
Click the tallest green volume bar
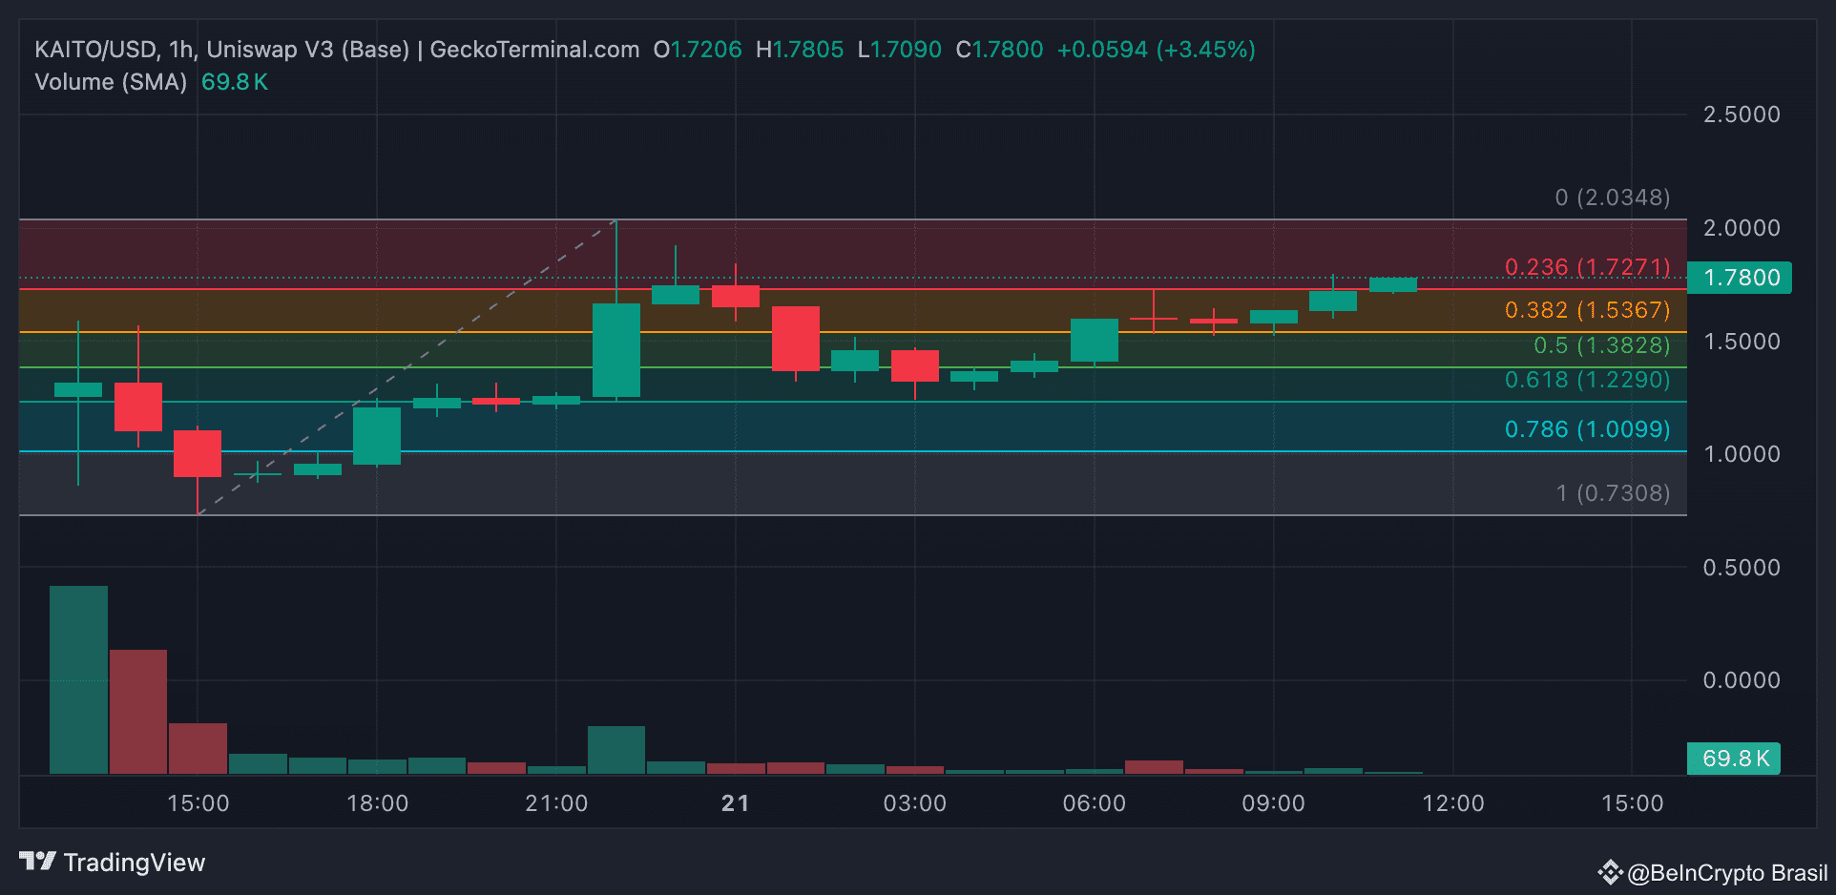point(78,677)
